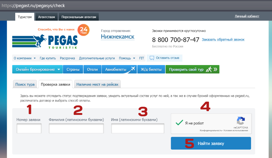Screen dimensions: 272x158
Task: Click the browser address bar URL
Action: 33,5
